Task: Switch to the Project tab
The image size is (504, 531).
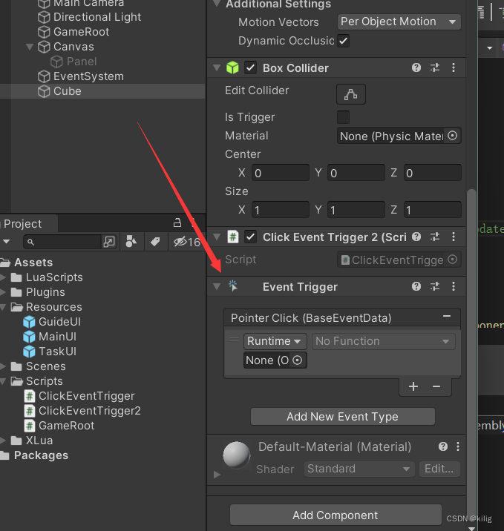Action: (x=22, y=223)
